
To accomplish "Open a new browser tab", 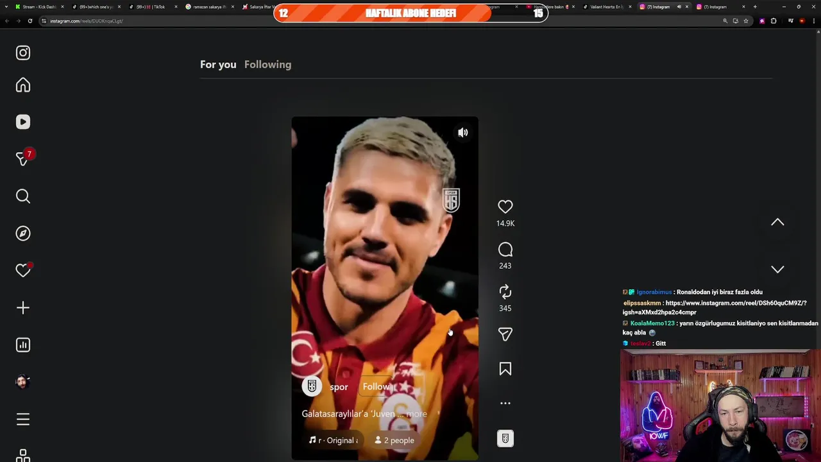I will pos(755,6).
